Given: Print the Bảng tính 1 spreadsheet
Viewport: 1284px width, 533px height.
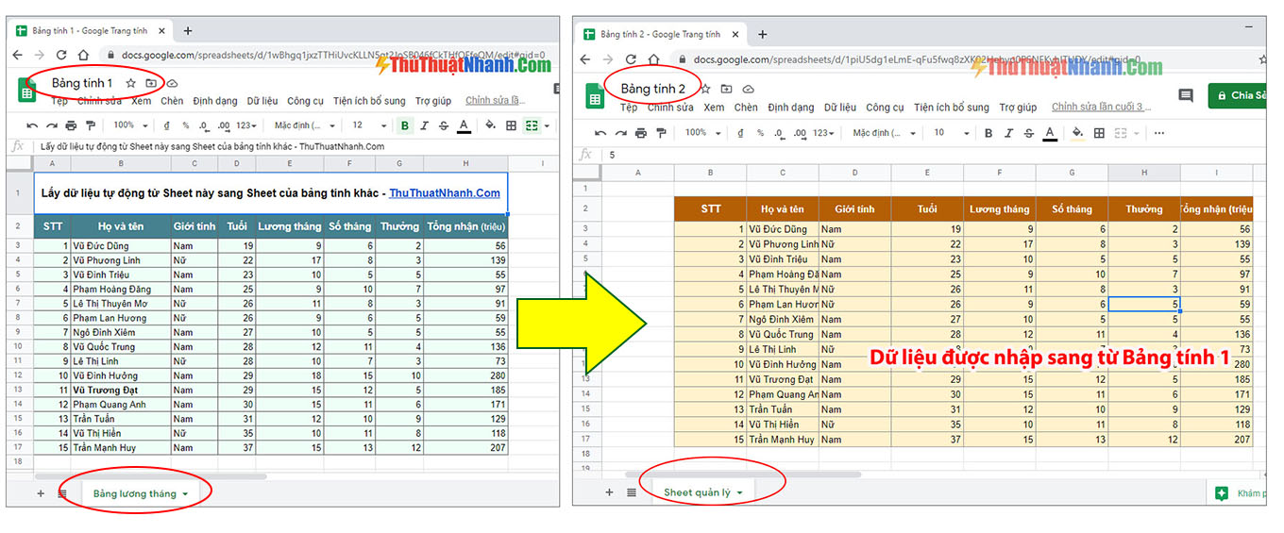Looking at the screenshot, I should click(70, 125).
